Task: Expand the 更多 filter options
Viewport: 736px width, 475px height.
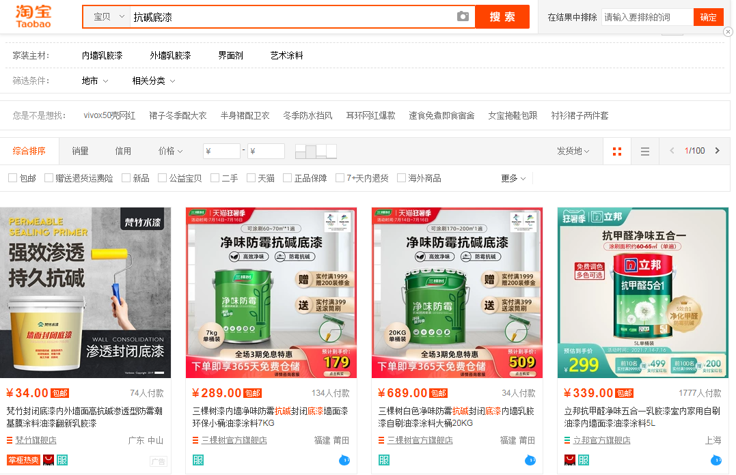Action: [x=513, y=178]
